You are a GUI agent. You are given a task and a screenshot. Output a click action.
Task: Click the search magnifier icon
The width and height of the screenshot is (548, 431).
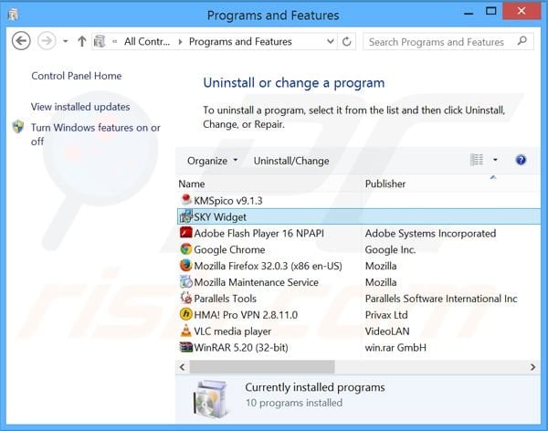522,41
